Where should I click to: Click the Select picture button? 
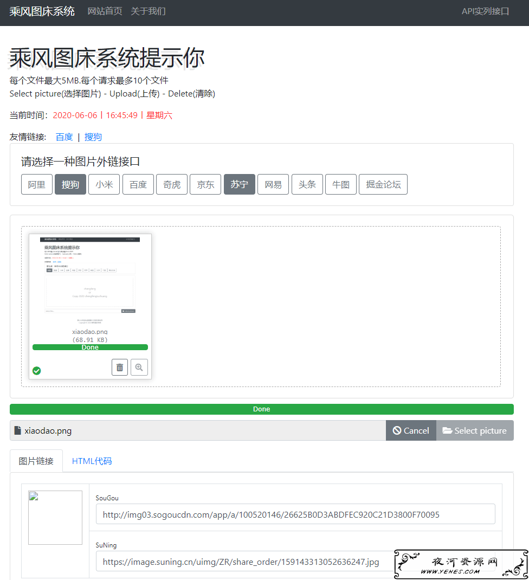click(475, 430)
